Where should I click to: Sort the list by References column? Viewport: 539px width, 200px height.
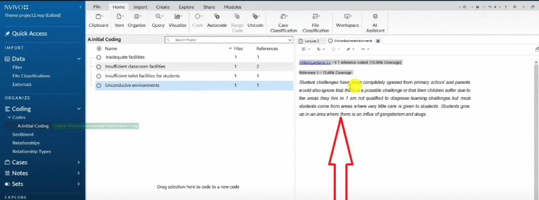pos(267,49)
